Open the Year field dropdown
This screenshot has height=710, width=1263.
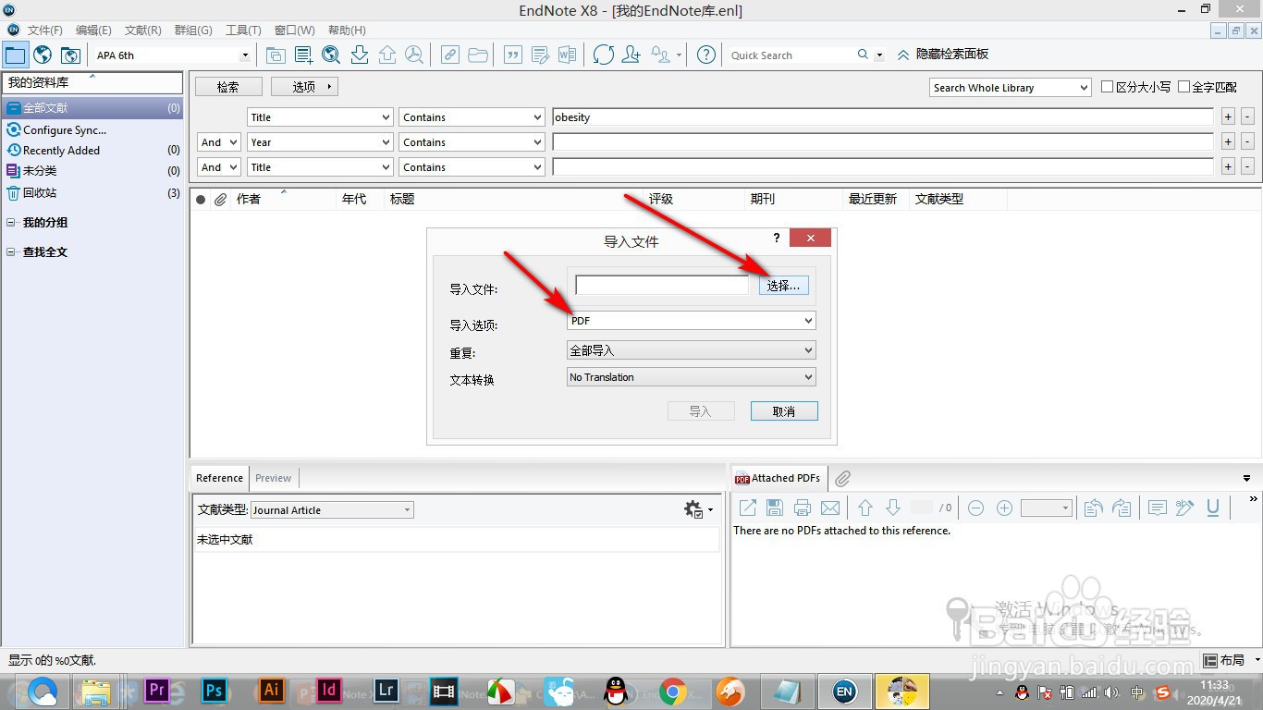coord(320,142)
